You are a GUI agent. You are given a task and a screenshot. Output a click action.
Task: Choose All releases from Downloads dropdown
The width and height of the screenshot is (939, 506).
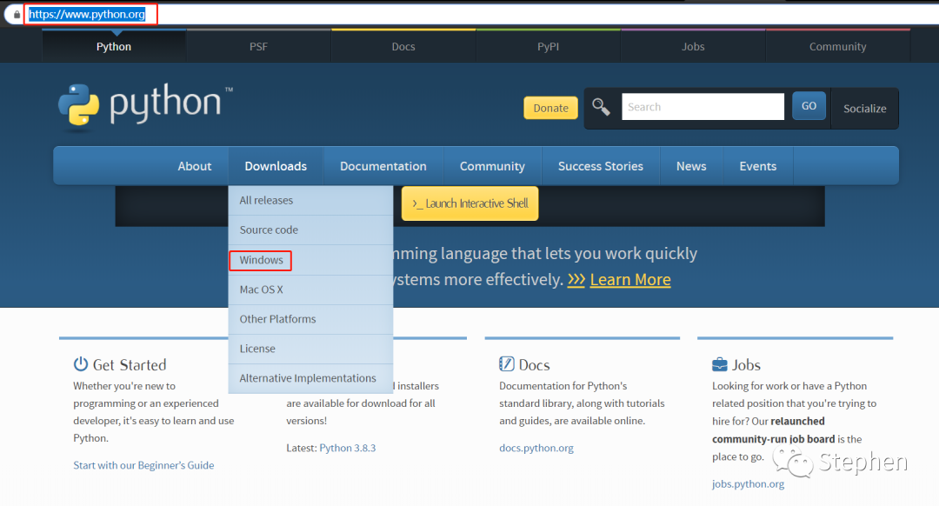310,201
